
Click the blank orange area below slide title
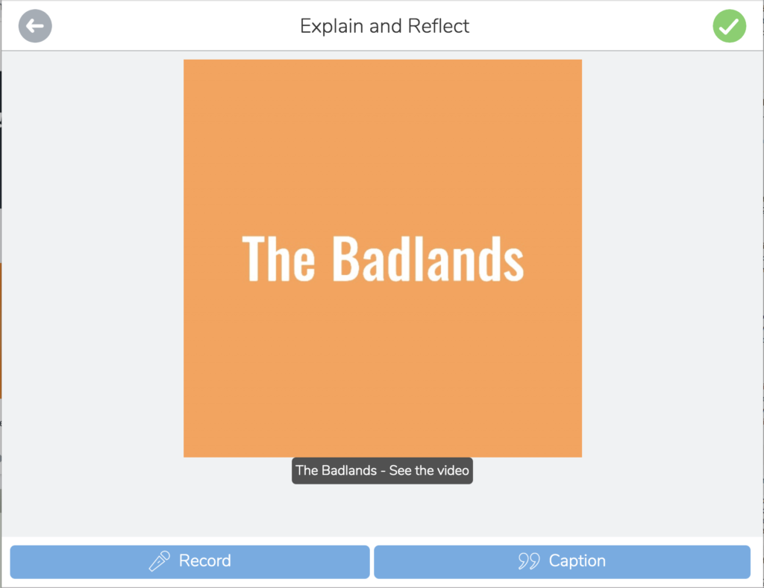[x=382, y=373]
